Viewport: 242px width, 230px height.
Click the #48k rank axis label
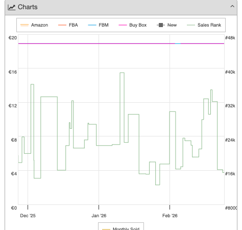[230, 38]
